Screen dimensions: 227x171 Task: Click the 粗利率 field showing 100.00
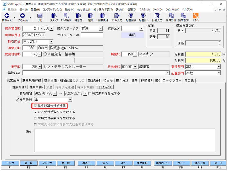coord(203,60)
